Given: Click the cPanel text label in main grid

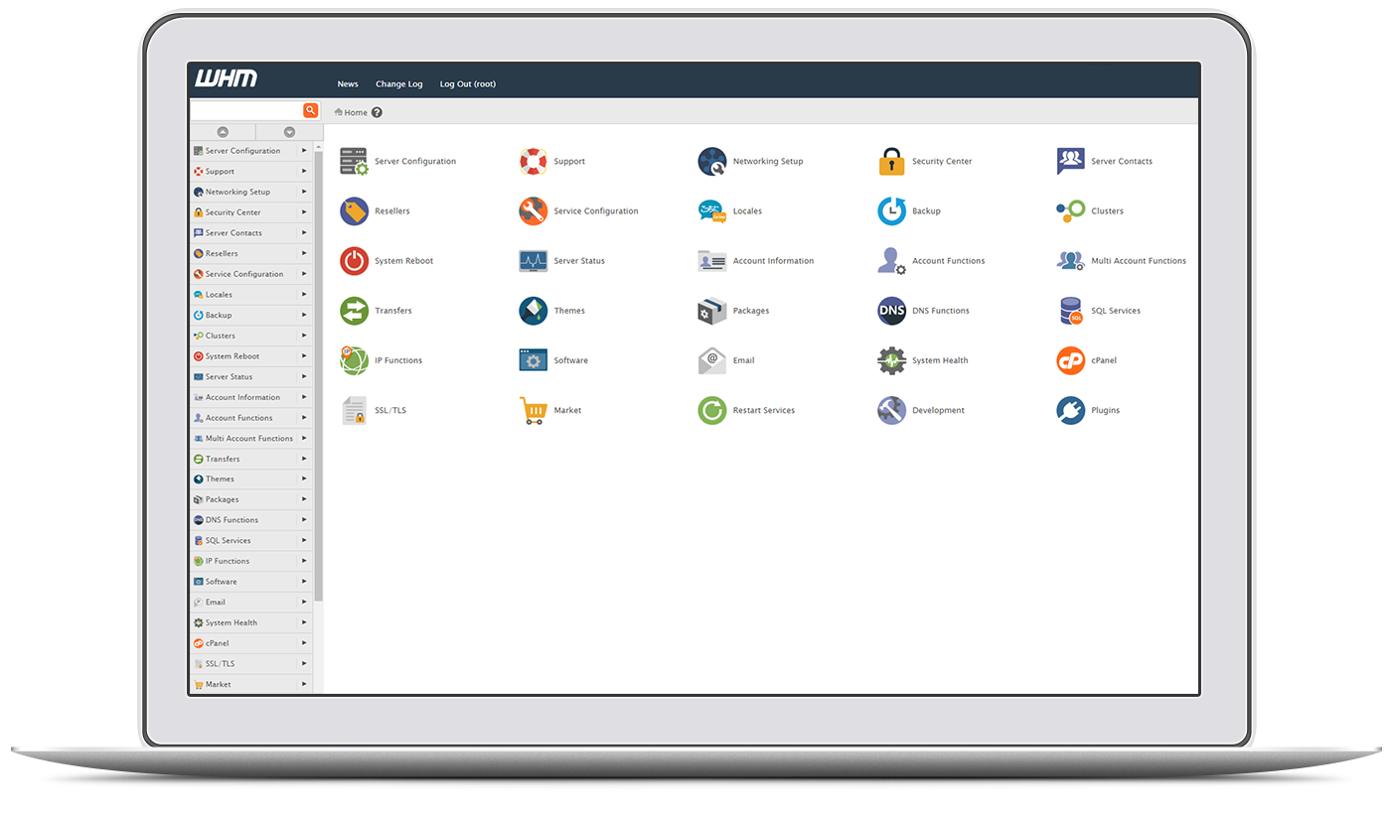Looking at the screenshot, I should [1104, 360].
